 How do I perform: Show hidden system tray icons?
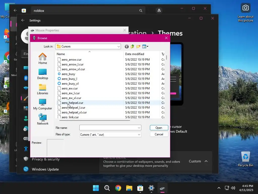point(219,188)
